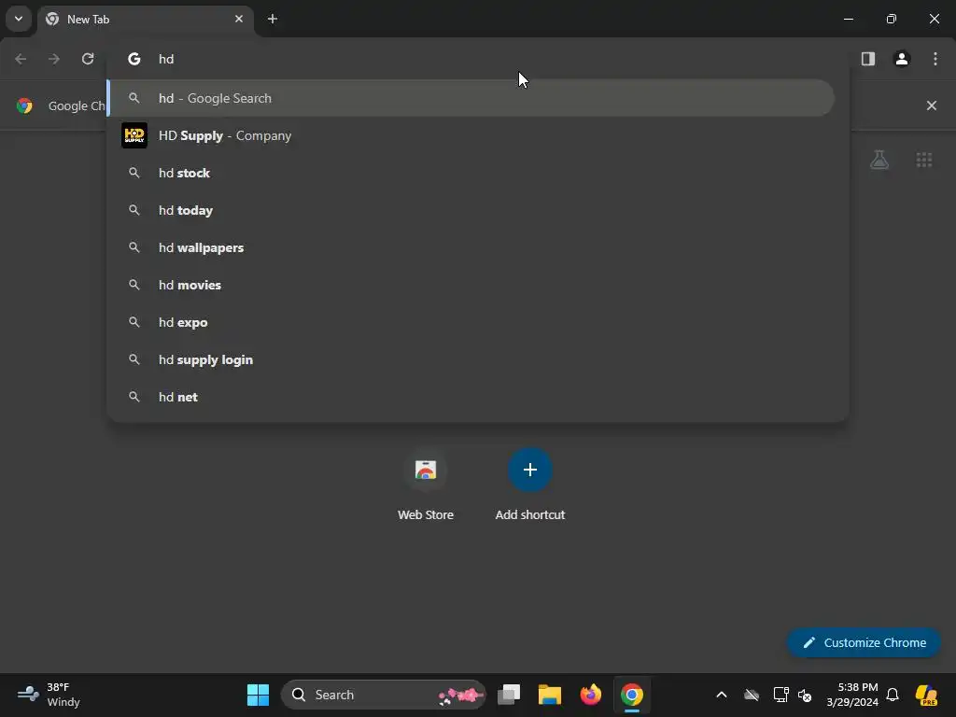This screenshot has width=956, height=717.
Task: Open Chrome's three-dot menu
Action: [x=935, y=59]
